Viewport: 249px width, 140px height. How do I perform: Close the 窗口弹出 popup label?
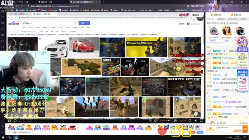pos(201,15)
